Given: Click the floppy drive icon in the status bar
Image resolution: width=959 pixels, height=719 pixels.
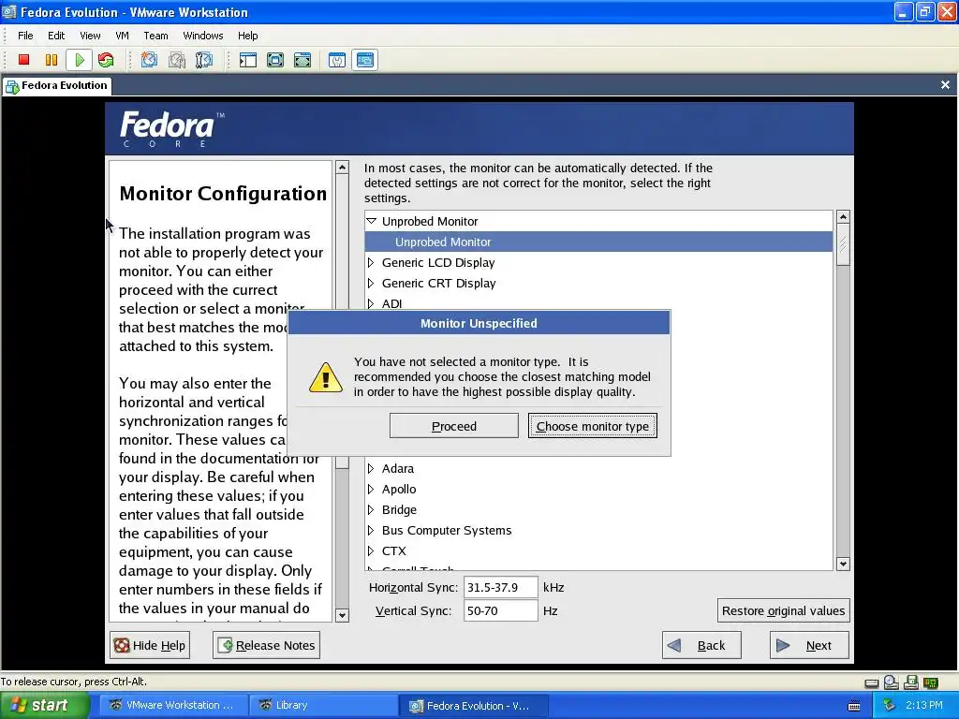Looking at the screenshot, I should [x=911, y=682].
